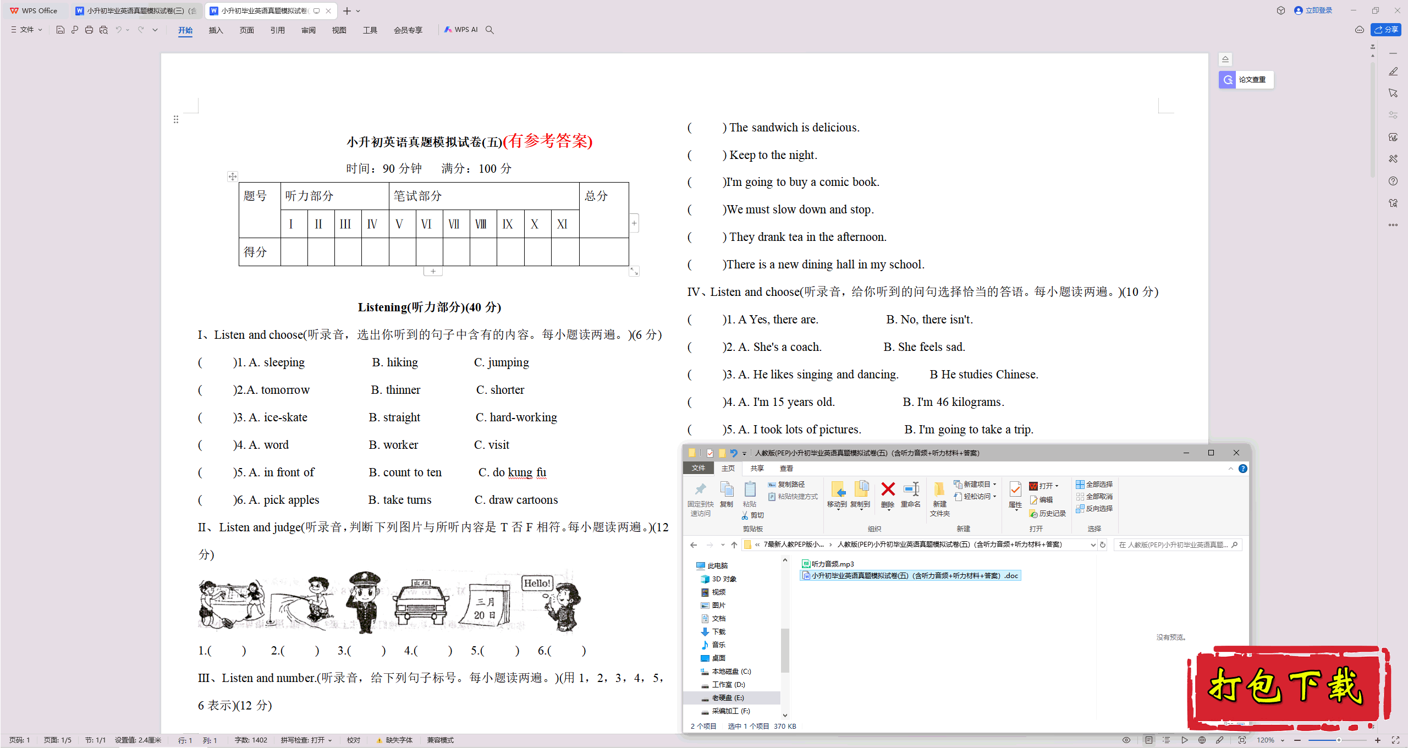Click the blue 分享 share button
1408x748 pixels.
coord(1386,30)
